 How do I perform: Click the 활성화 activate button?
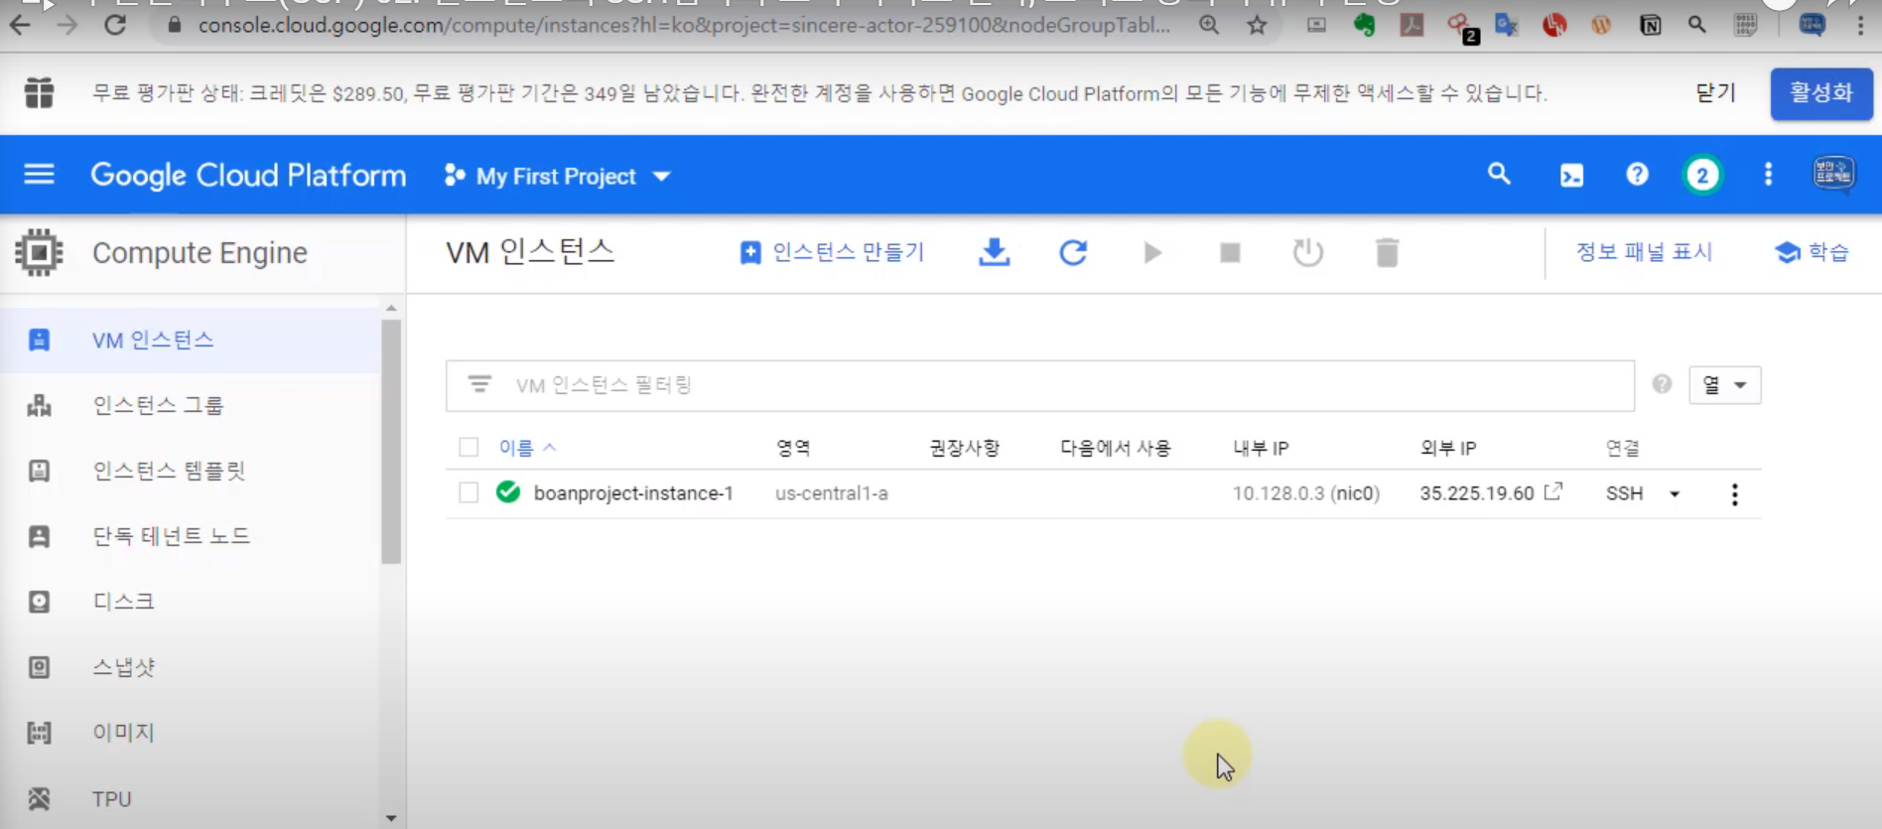(x=1821, y=93)
